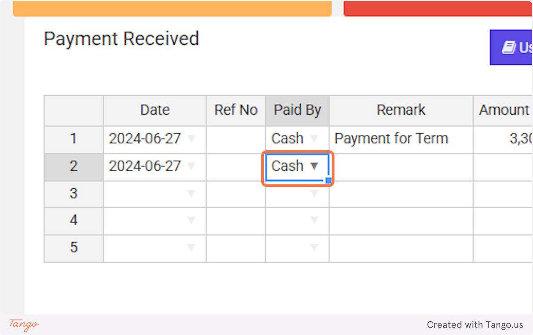Open the Date dropdown arrow in row 3
This screenshot has width=533, height=335.
[191, 194]
